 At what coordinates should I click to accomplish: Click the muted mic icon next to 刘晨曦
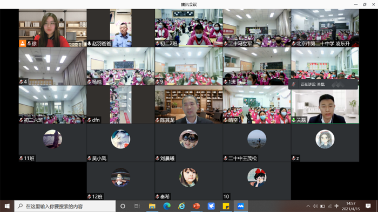click(x=158, y=158)
